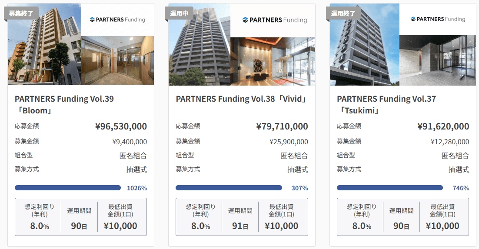The width and height of the screenshot is (479, 249).
Task: Click the 運用中 status badge
Action: pyautogui.click(x=180, y=13)
